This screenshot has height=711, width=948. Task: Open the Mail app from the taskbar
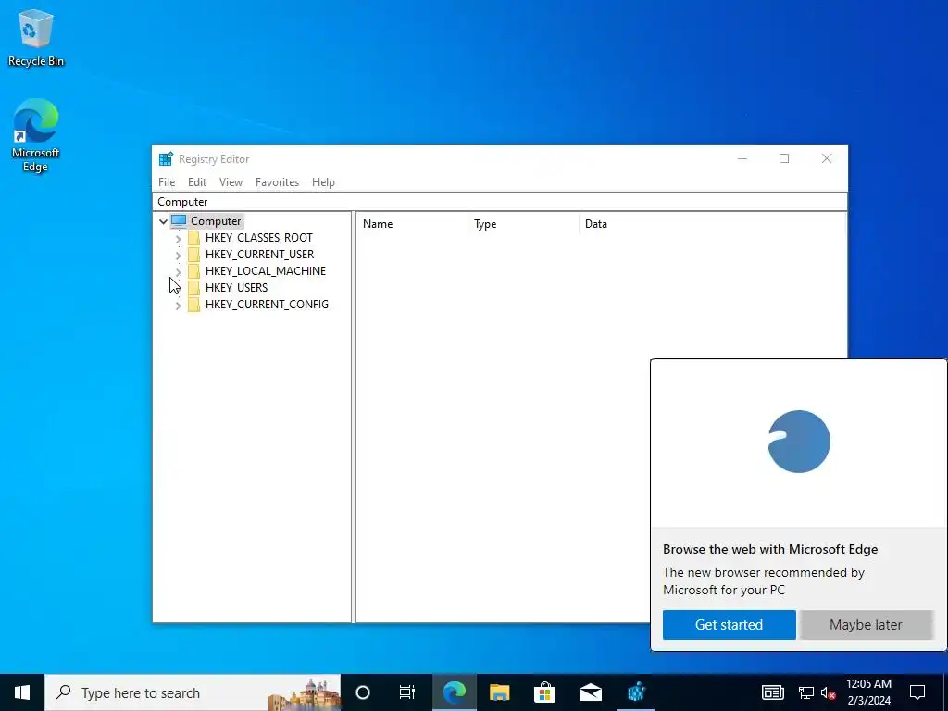pos(590,692)
